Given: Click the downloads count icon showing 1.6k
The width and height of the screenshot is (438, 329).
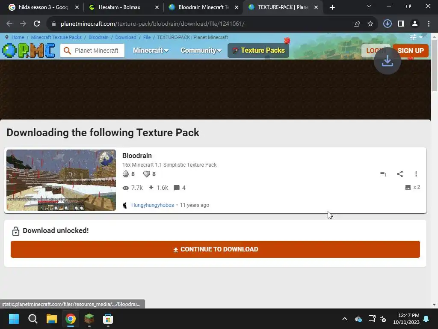Looking at the screenshot, I should [x=151, y=188].
